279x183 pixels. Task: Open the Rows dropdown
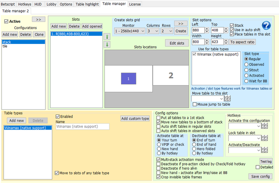[x=167, y=31]
